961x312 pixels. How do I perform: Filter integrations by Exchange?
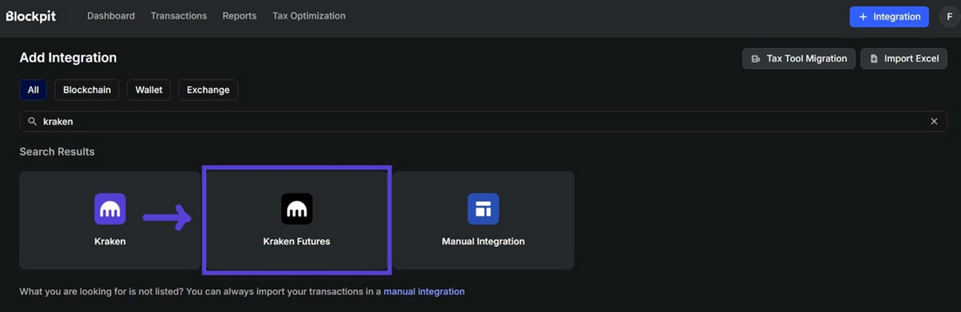[x=208, y=90]
